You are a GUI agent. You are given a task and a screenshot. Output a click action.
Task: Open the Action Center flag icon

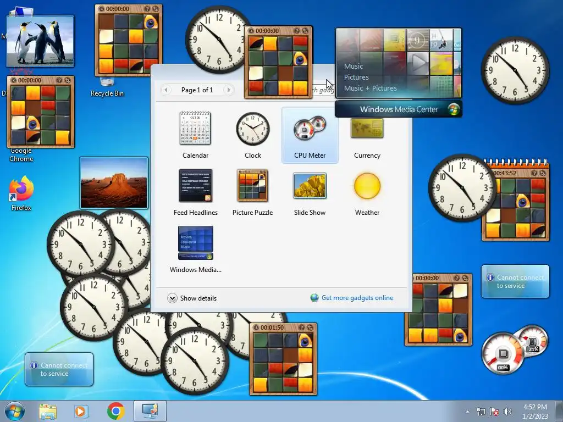pyautogui.click(x=494, y=412)
